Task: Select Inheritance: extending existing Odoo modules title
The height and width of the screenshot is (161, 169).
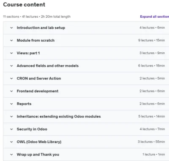Action: tap(59, 116)
